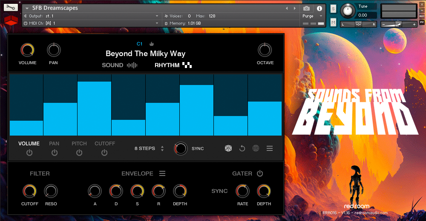Click the preset name Beyond The Milky Way
The width and height of the screenshot is (426, 221).
point(145,54)
